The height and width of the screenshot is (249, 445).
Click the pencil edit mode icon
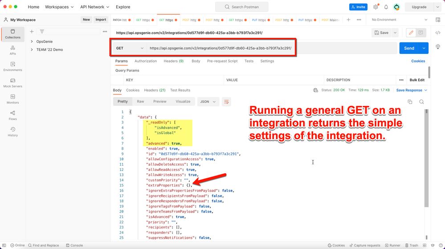click(x=411, y=33)
